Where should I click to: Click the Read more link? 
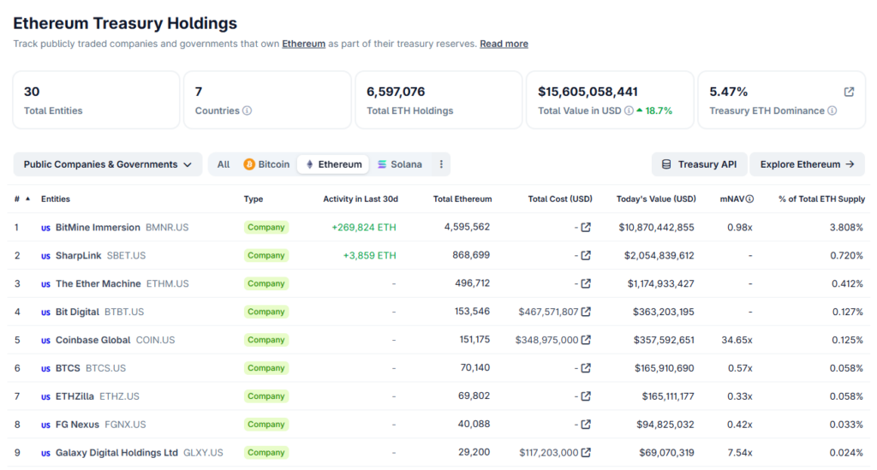click(504, 44)
